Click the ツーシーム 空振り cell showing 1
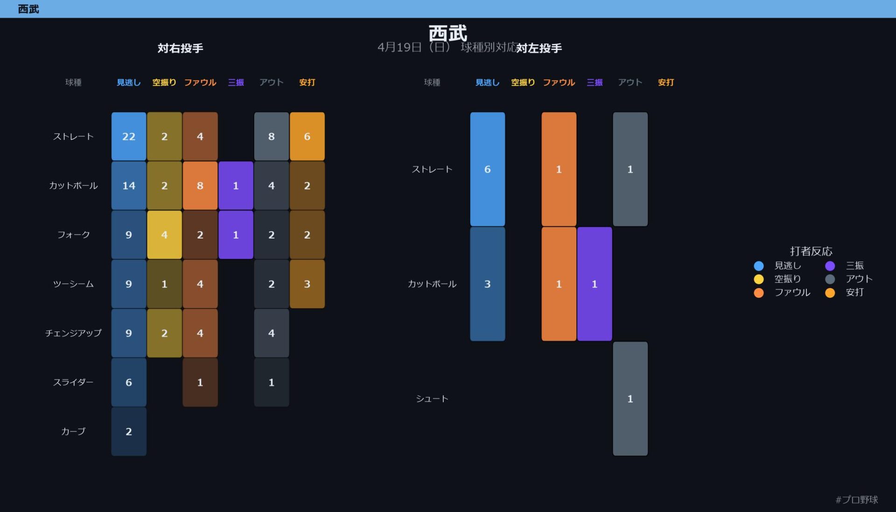 point(164,284)
